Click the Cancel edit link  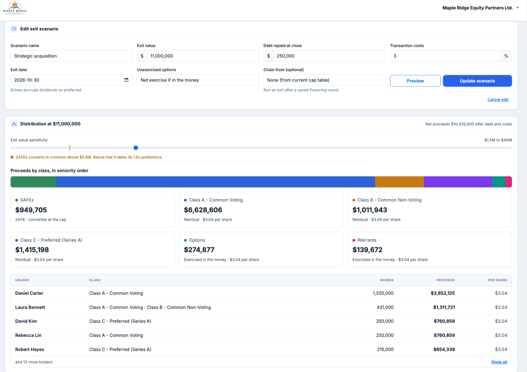coord(498,100)
